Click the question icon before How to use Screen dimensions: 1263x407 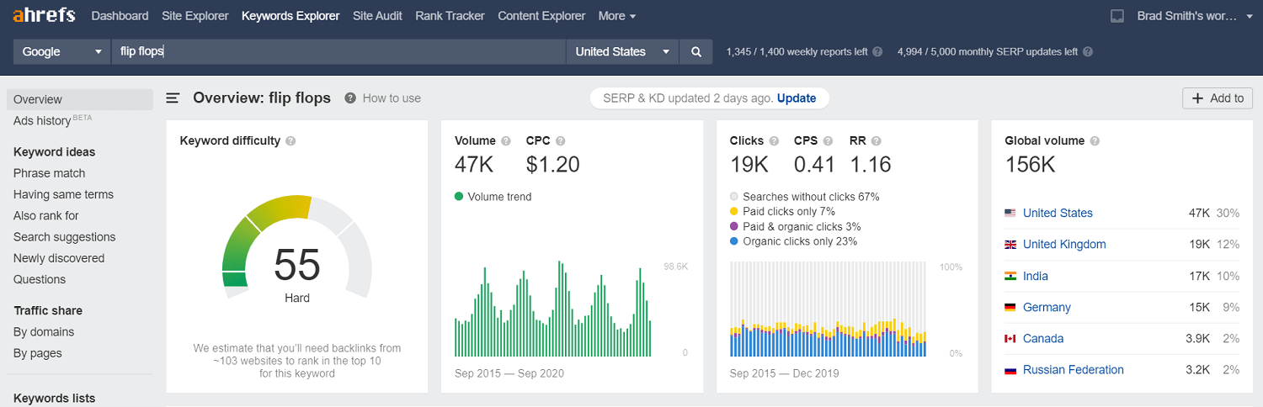tap(349, 98)
